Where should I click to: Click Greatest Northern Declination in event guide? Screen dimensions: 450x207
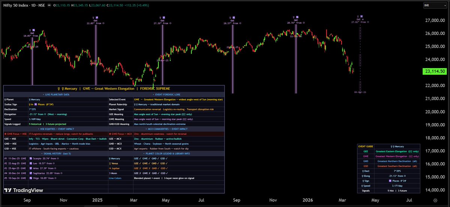point(397,161)
